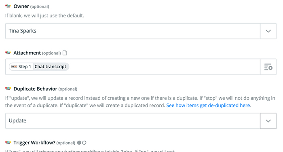The width and height of the screenshot is (283, 152).
Task: Expand the Duplicate Behavior dropdown arrow
Action: click(268, 121)
